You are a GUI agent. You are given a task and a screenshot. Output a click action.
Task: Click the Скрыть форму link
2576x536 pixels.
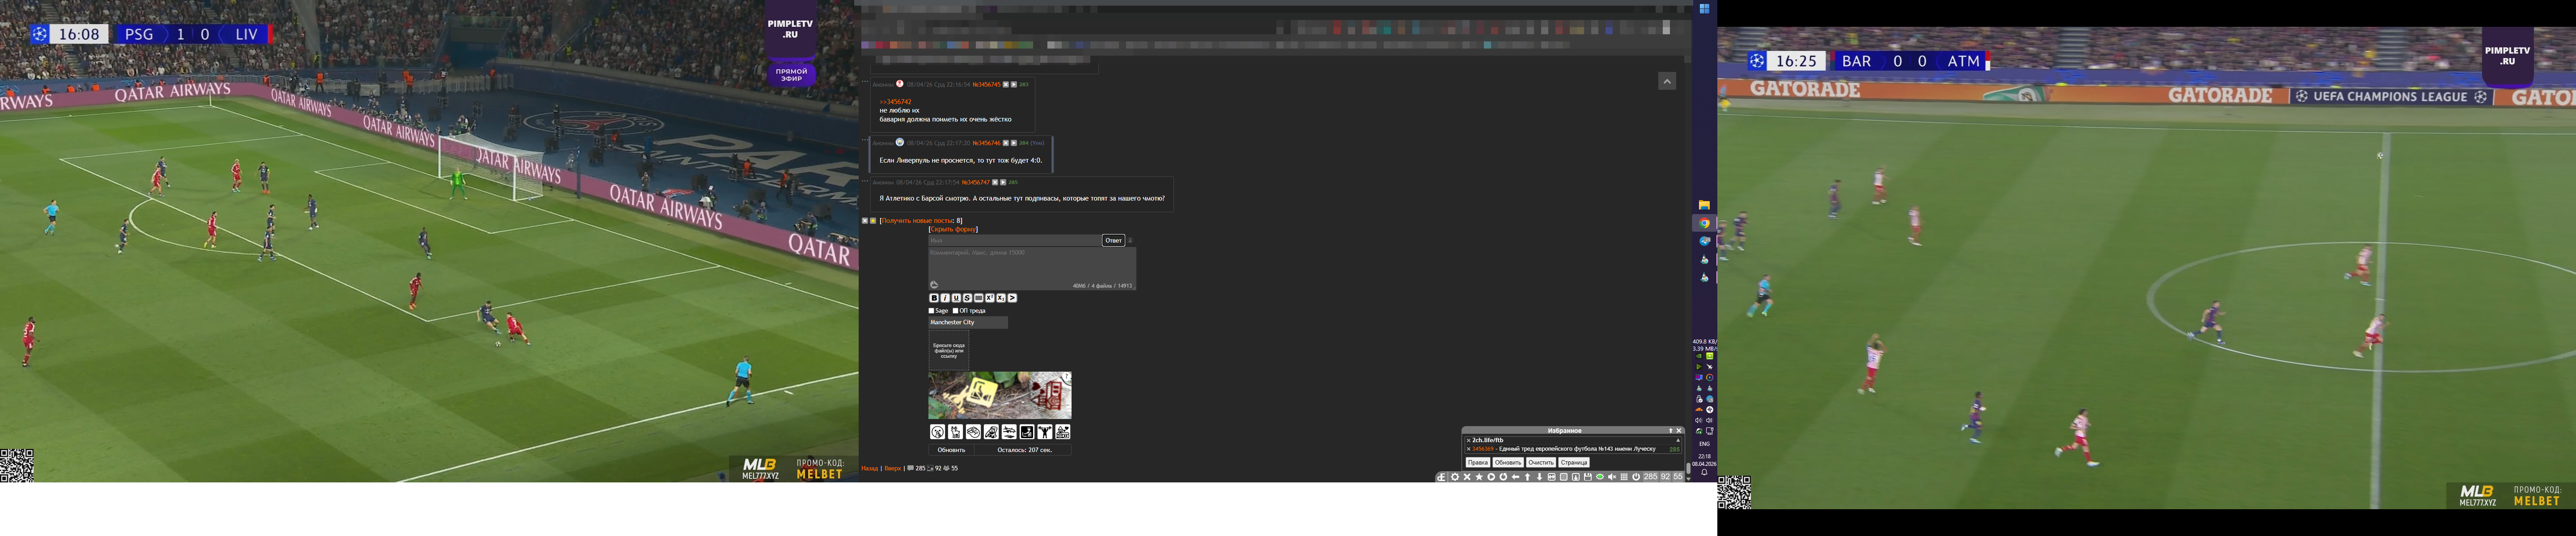tap(954, 230)
